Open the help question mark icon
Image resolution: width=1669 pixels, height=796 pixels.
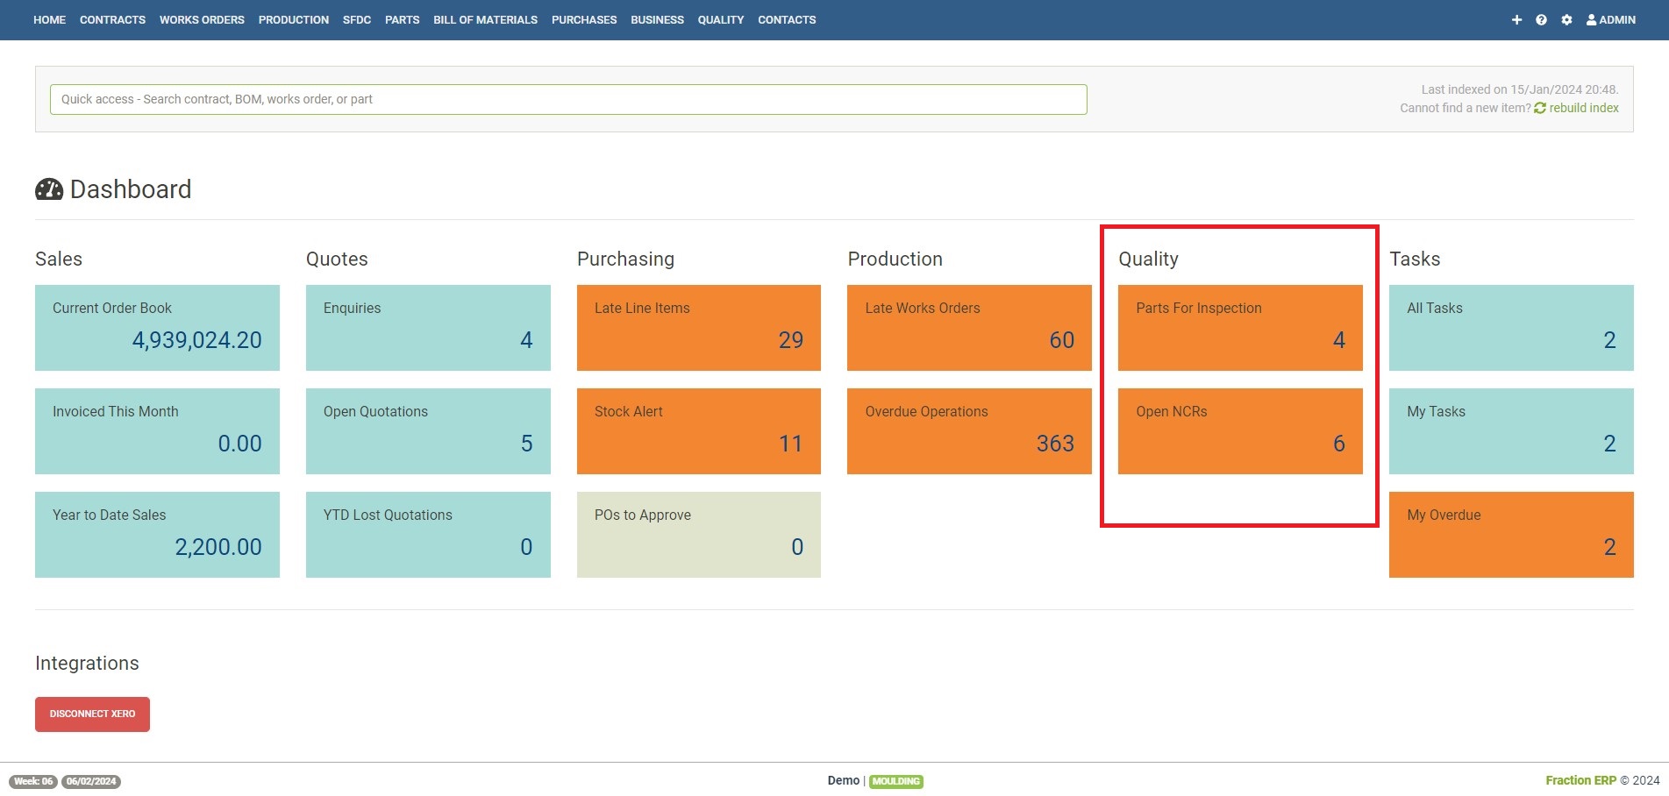(x=1541, y=20)
